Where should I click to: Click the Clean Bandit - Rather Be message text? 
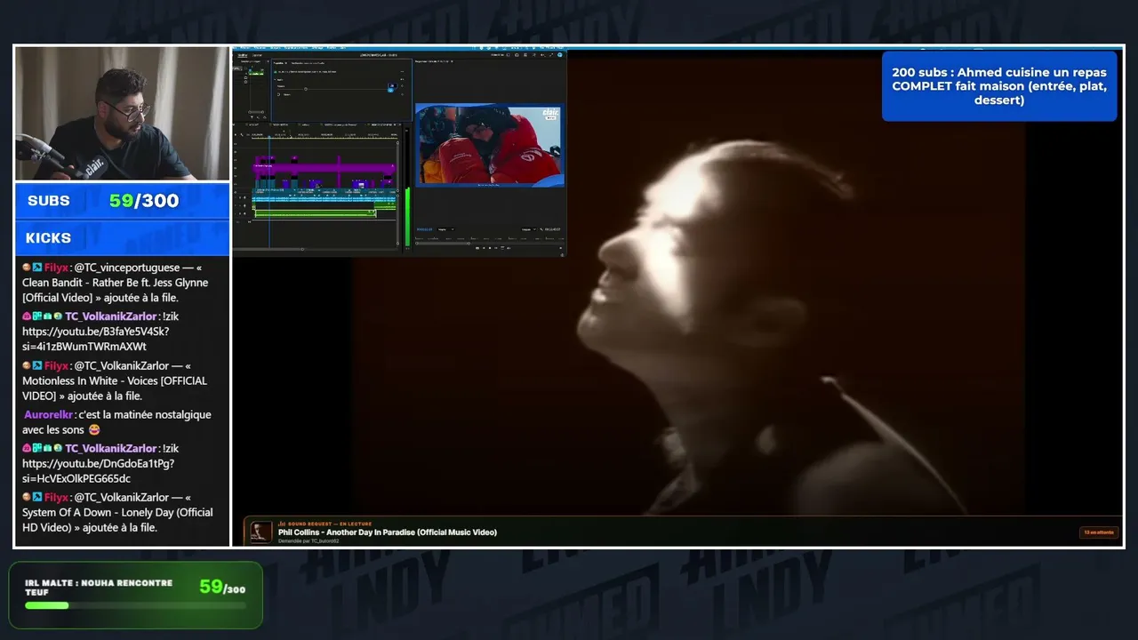116,283
